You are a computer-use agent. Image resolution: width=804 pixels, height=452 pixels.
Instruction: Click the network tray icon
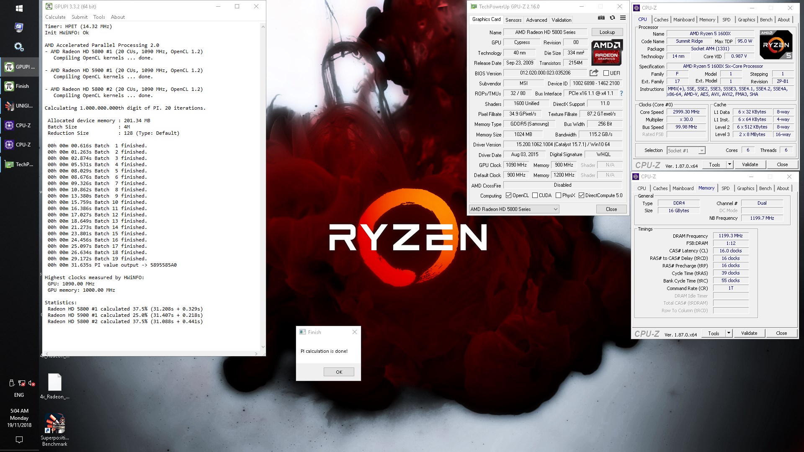coord(21,383)
